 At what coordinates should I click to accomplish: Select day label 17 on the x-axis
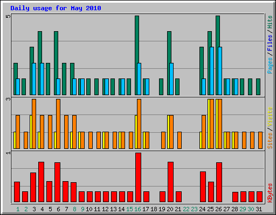click(x=146, y=209)
